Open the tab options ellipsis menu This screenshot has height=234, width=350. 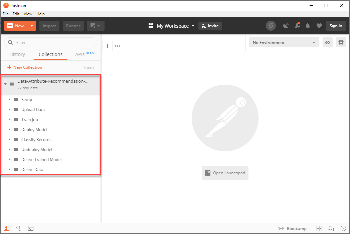tap(117, 46)
